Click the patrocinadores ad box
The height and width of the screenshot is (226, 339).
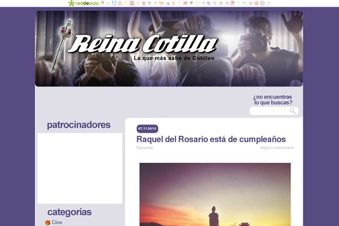[80, 168]
